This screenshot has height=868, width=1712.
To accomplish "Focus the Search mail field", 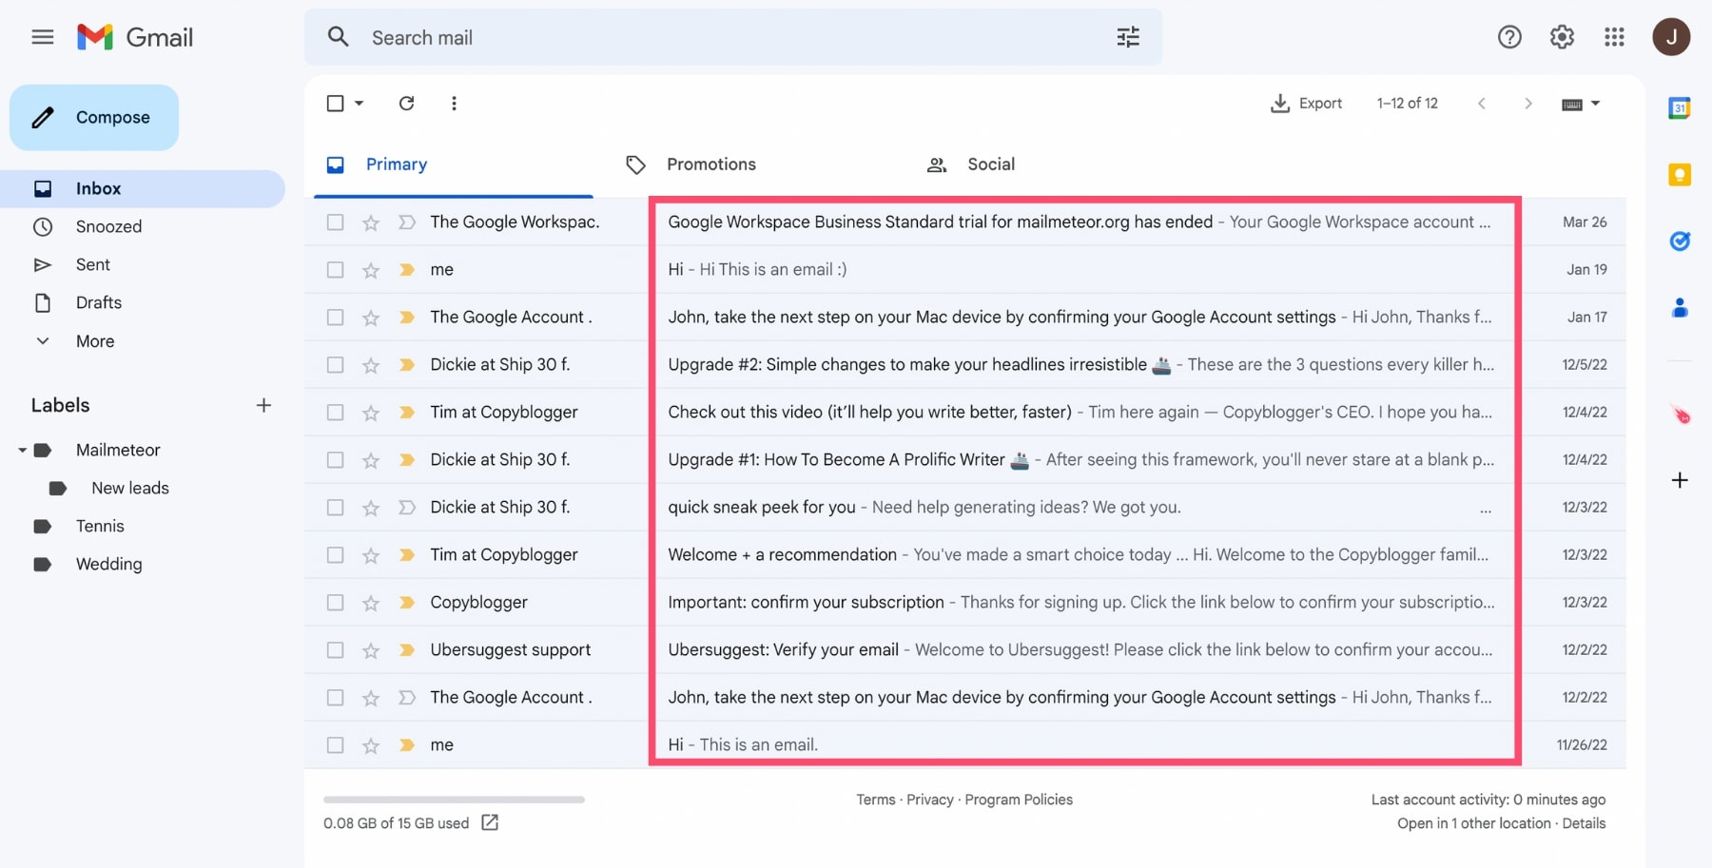I will tap(732, 37).
